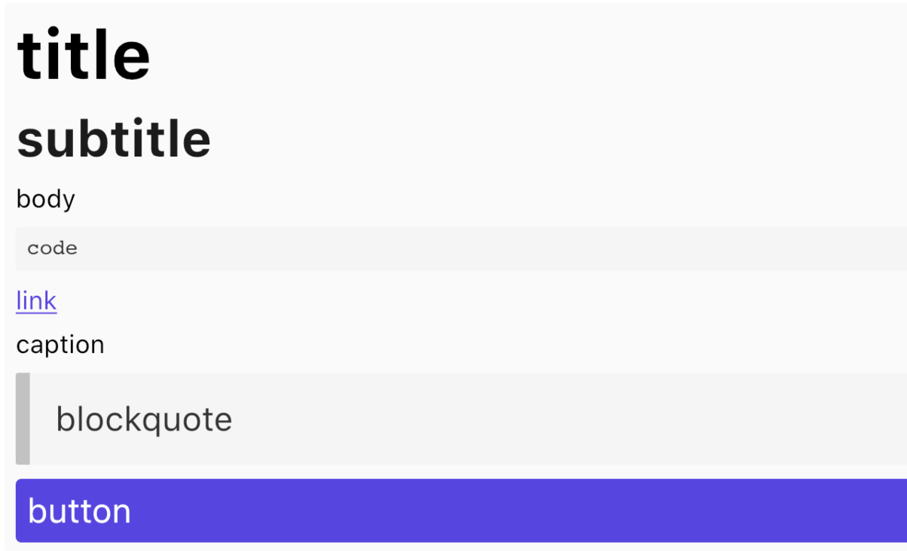The height and width of the screenshot is (551, 907).
Task: Click the underline beneath the link text
Action: [x=36, y=311]
